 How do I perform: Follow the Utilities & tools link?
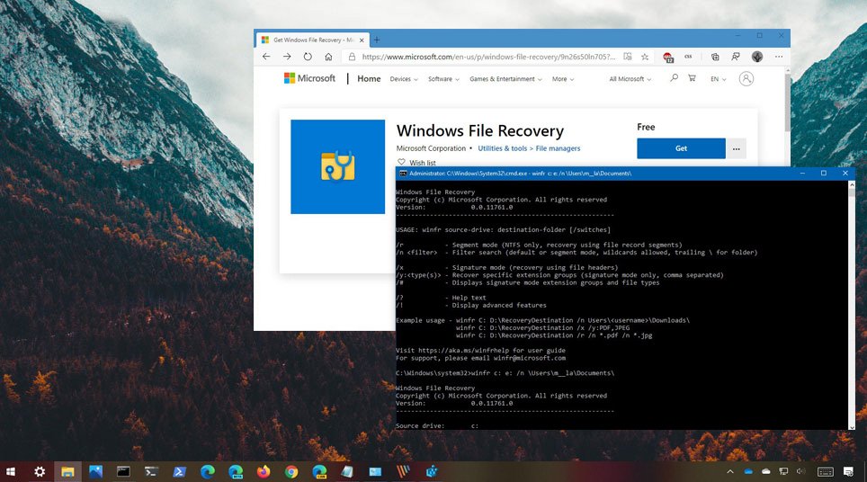[x=503, y=148]
